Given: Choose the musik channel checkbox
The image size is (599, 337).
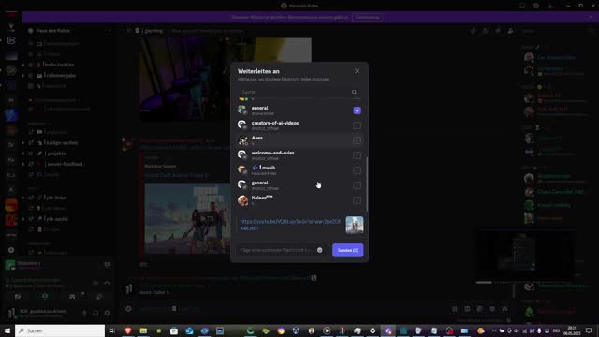Looking at the screenshot, I should 357,170.
